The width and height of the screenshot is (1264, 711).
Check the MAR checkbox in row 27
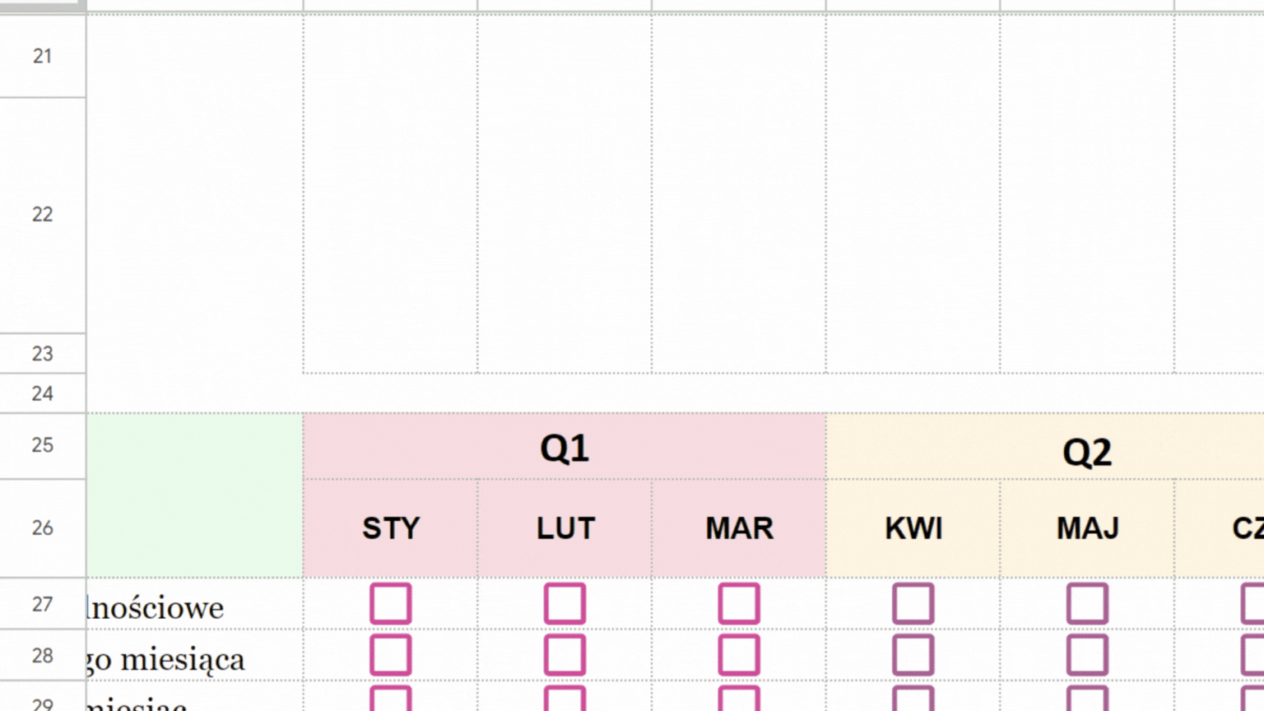tap(739, 603)
